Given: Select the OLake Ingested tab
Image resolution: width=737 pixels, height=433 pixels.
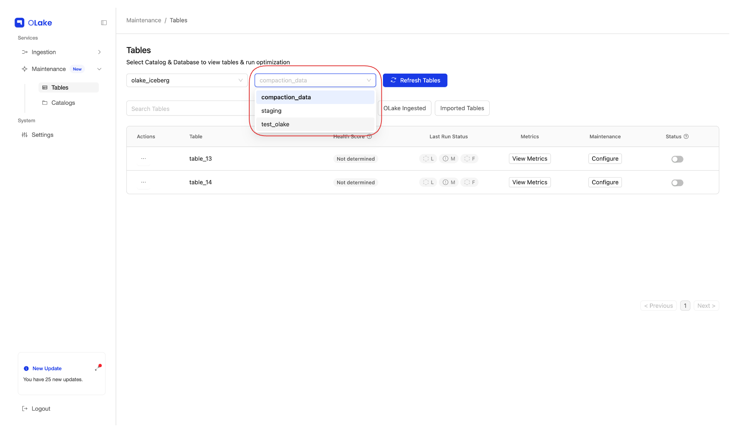Looking at the screenshot, I should (405, 108).
